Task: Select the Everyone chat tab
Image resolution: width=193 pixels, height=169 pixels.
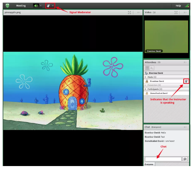Action: (x=149, y=164)
